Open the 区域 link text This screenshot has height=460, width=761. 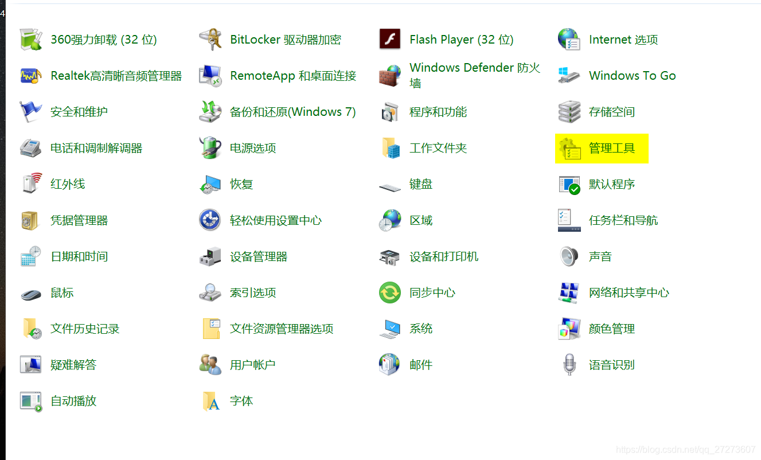pos(421,220)
